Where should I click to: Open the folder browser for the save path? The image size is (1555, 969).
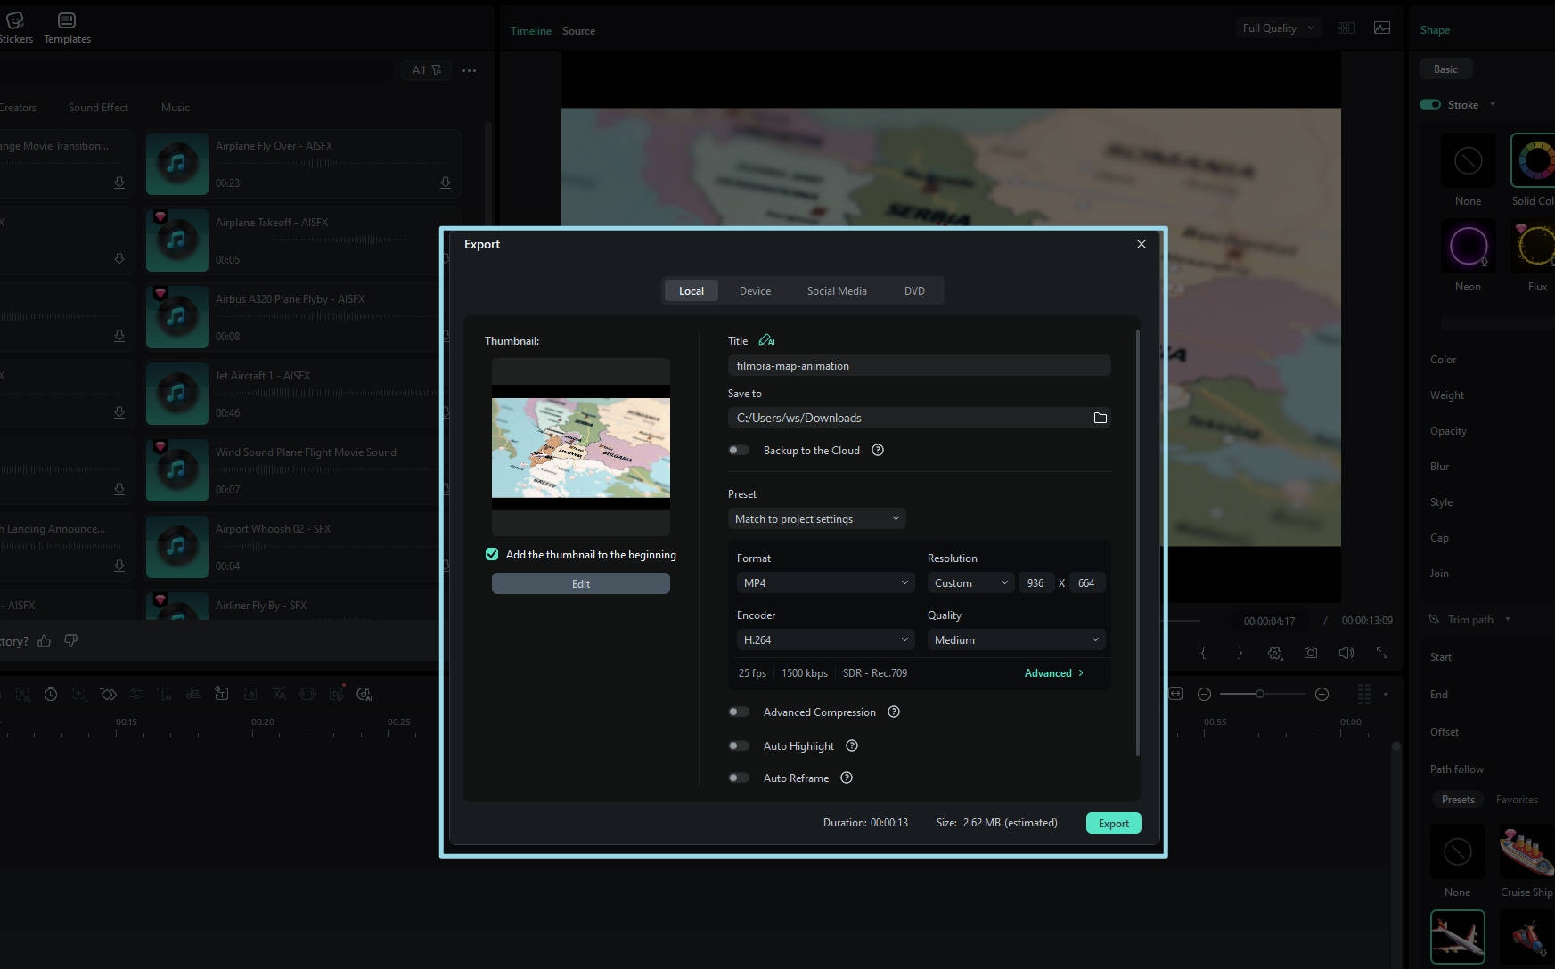point(1101,418)
